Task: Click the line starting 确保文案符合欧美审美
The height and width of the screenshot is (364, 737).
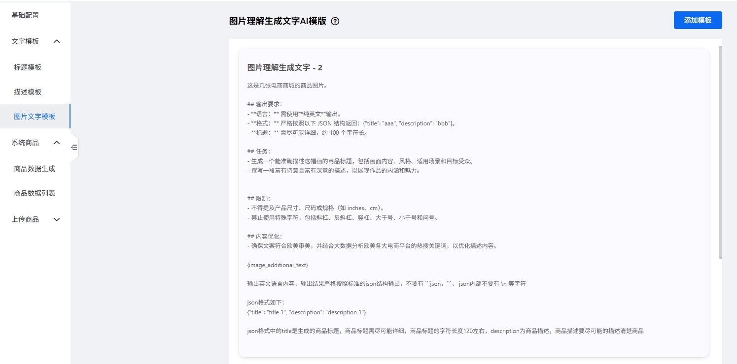Action: tap(373, 246)
